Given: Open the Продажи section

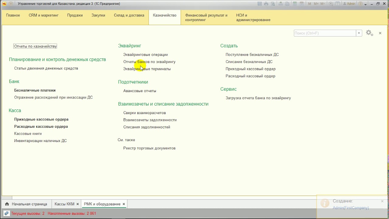Looking at the screenshot, I should 75,16.
